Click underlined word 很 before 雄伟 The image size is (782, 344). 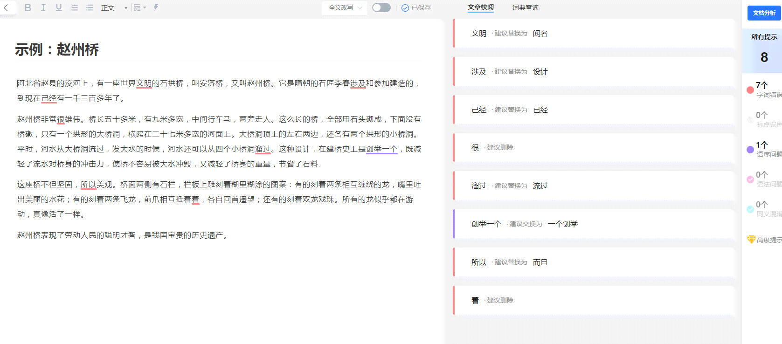61,119
